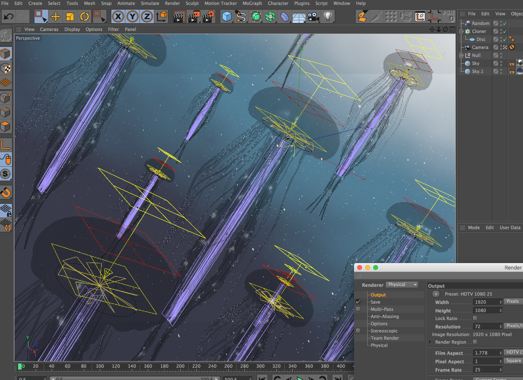Viewport: 523px width, 380px height.
Task: Tick the Lock Ratio checkbox
Action: click(x=475, y=318)
